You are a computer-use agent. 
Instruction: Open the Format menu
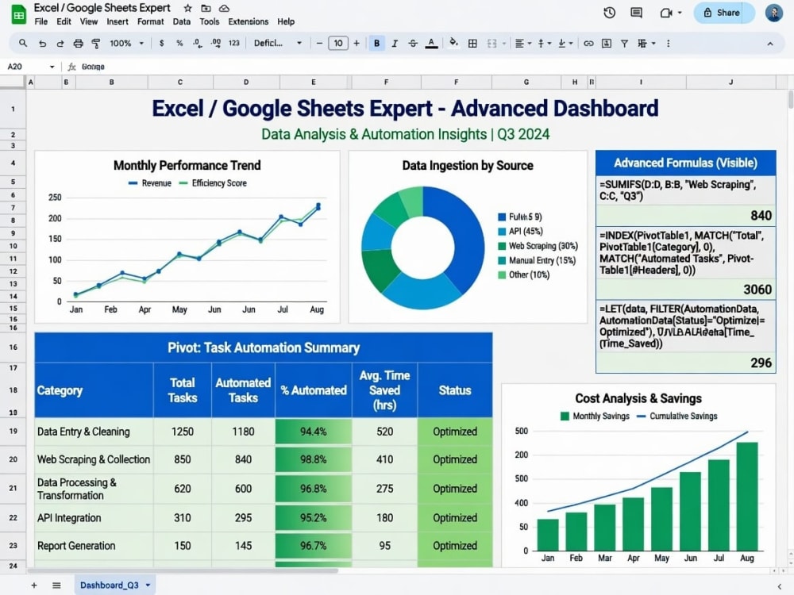pyautogui.click(x=150, y=21)
